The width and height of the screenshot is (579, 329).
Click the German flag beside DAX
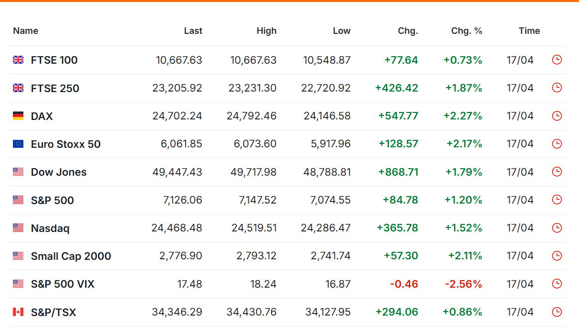18,116
